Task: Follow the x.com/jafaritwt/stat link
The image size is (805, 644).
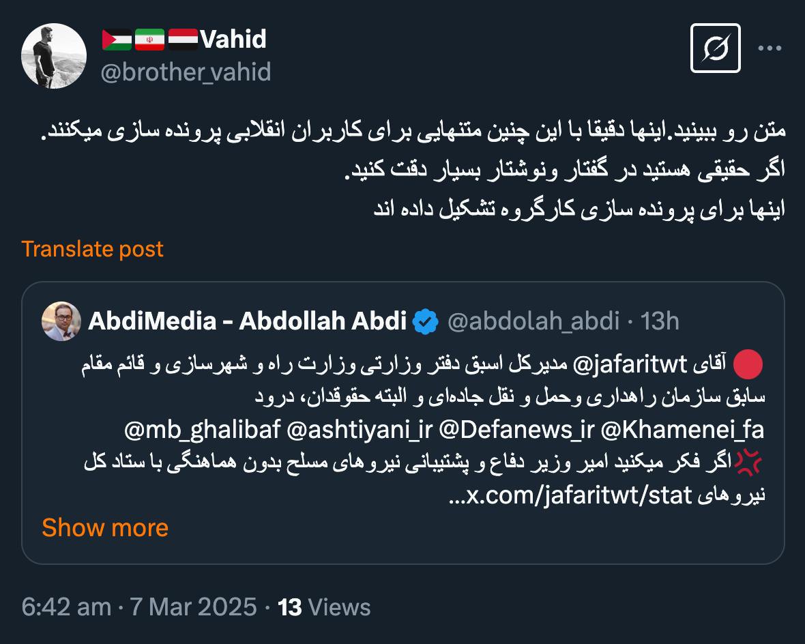Action: pos(570,495)
